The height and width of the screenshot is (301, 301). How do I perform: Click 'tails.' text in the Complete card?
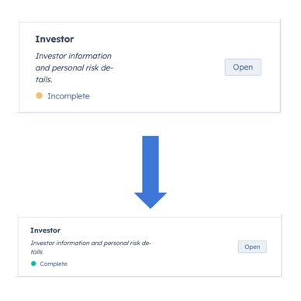pyautogui.click(x=37, y=252)
